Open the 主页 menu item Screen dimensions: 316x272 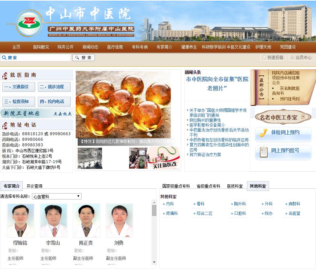[x=16, y=47]
